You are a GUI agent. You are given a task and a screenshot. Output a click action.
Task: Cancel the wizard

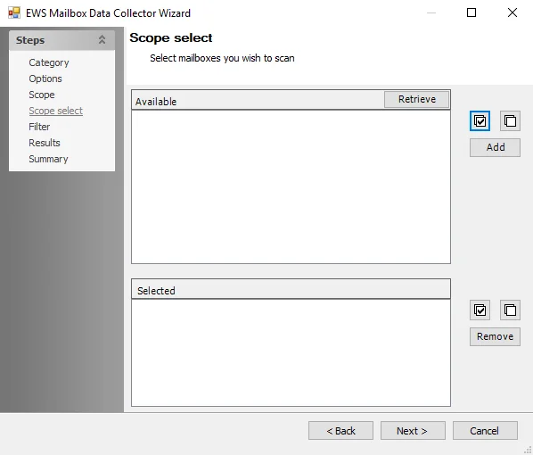coord(485,431)
